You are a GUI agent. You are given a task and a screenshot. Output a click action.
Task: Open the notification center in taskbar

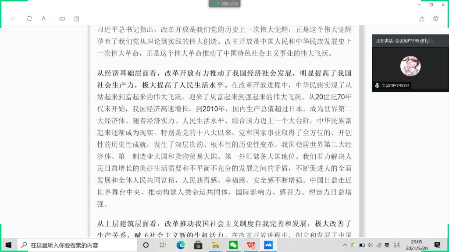tap(437, 245)
